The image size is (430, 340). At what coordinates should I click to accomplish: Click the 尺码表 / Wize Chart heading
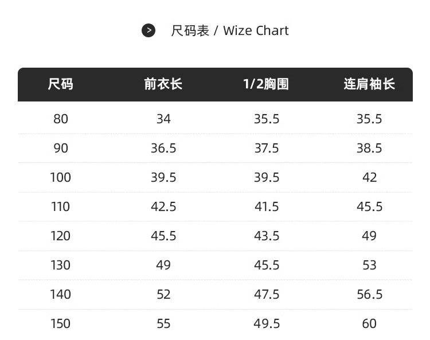(x=229, y=30)
